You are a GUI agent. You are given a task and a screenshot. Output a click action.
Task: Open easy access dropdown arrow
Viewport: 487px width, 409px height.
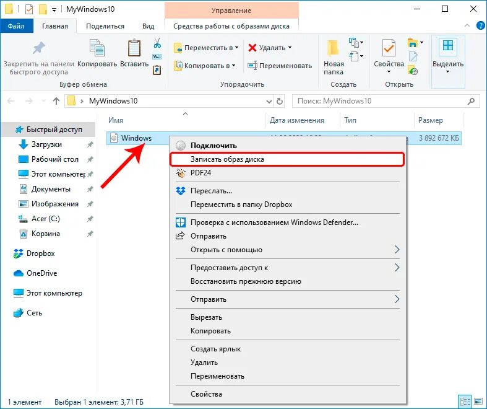pyautogui.click(x=361, y=56)
